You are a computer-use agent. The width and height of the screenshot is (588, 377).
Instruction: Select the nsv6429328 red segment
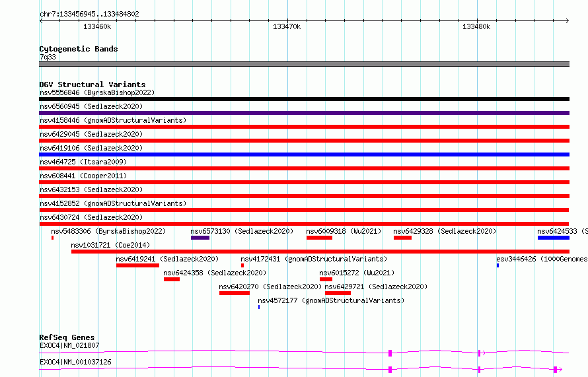click(x=403, y=238)
